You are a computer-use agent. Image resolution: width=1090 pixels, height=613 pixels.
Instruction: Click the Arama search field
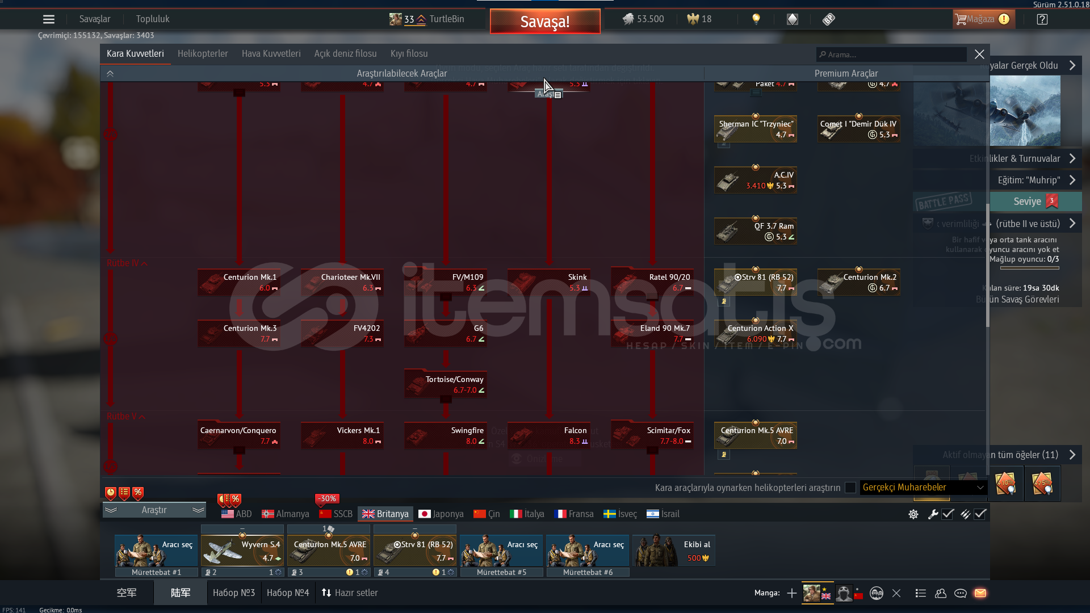(x=891, y=54)
